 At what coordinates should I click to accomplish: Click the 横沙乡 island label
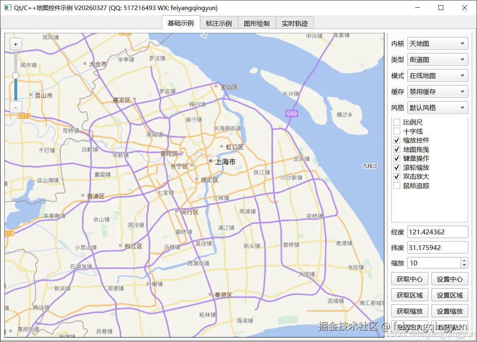[344, 114]
